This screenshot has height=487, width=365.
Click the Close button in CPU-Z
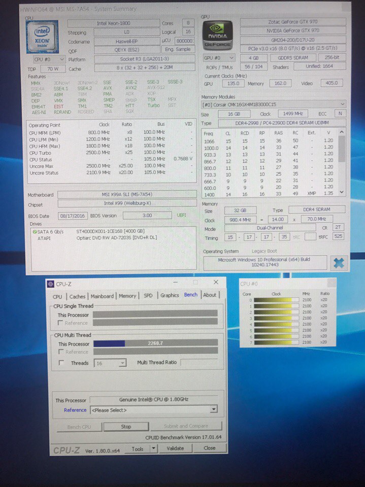click(x=209, y=448)
